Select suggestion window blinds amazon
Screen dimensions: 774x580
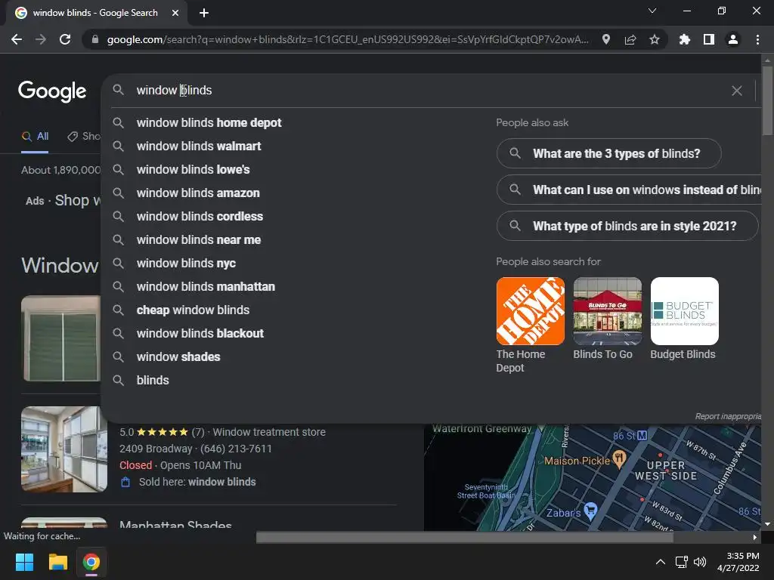pos(198,193)
